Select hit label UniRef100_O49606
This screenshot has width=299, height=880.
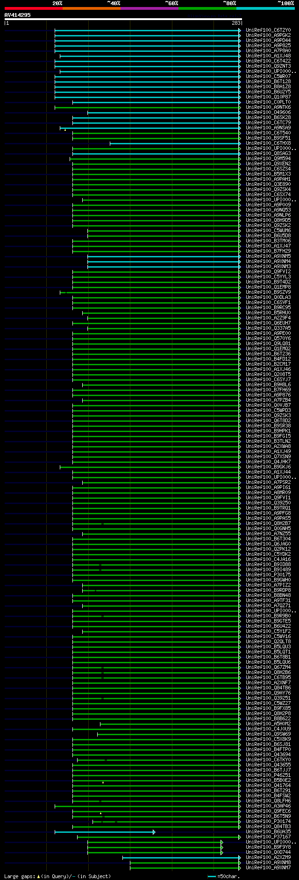click(x=268, y=113)
